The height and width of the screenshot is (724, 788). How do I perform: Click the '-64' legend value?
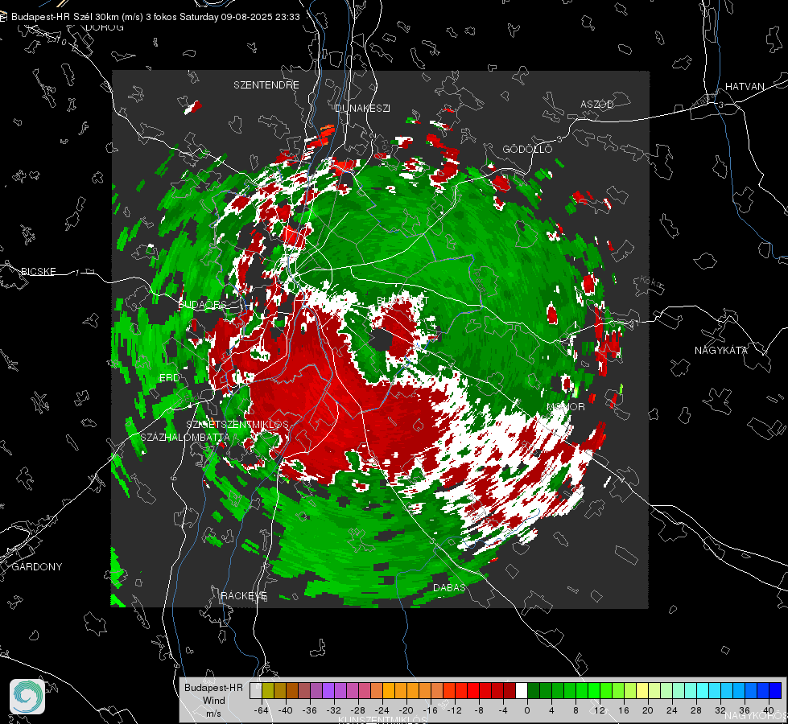pos(262,710)
